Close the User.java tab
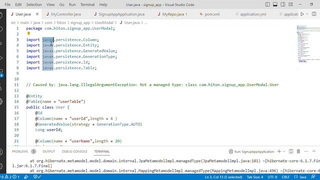 click(x=37, y=14)
